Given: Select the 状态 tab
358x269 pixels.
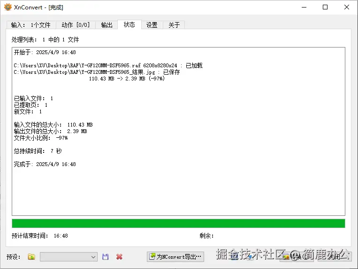Looking at the screenshot, I should (x=129, y=24).
